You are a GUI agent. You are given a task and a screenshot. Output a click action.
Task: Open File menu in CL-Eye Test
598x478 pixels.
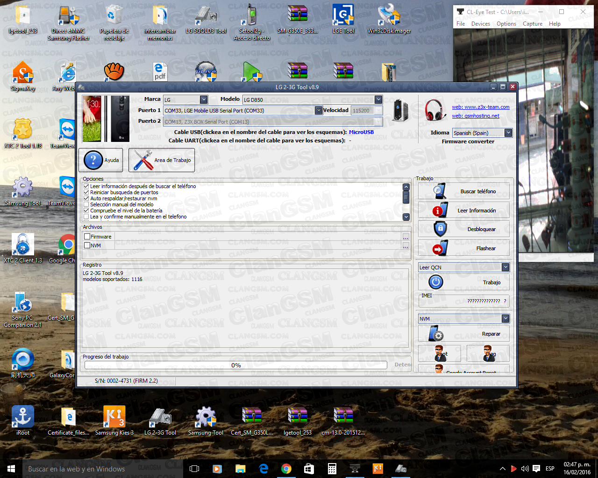pyautogui.click(x=461, y=24)
